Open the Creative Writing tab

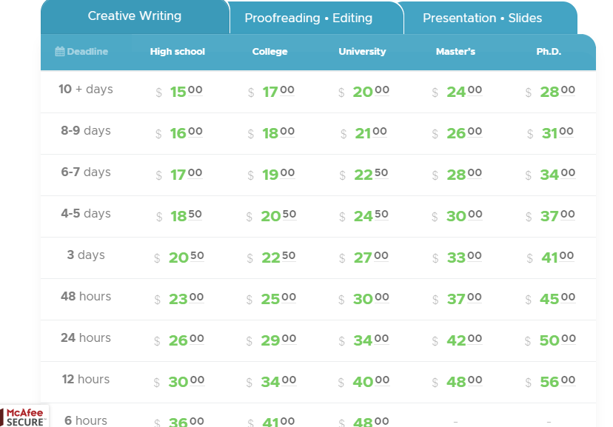pyautogui.click(x=135, y=16)
